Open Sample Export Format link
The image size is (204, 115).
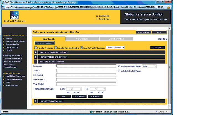[x=13, y=58]
